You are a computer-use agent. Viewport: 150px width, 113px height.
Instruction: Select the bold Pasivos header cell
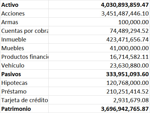24,74
